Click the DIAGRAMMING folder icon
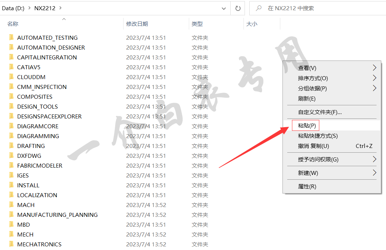Screen dimensions: 386x250 click(11, 136)
